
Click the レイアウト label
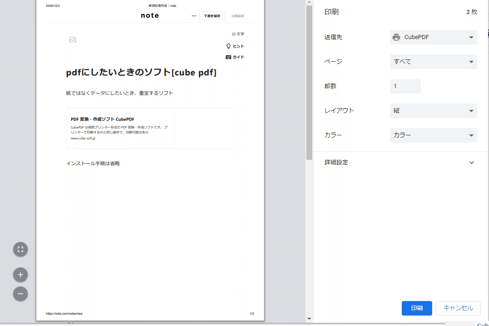click(339, 111)
